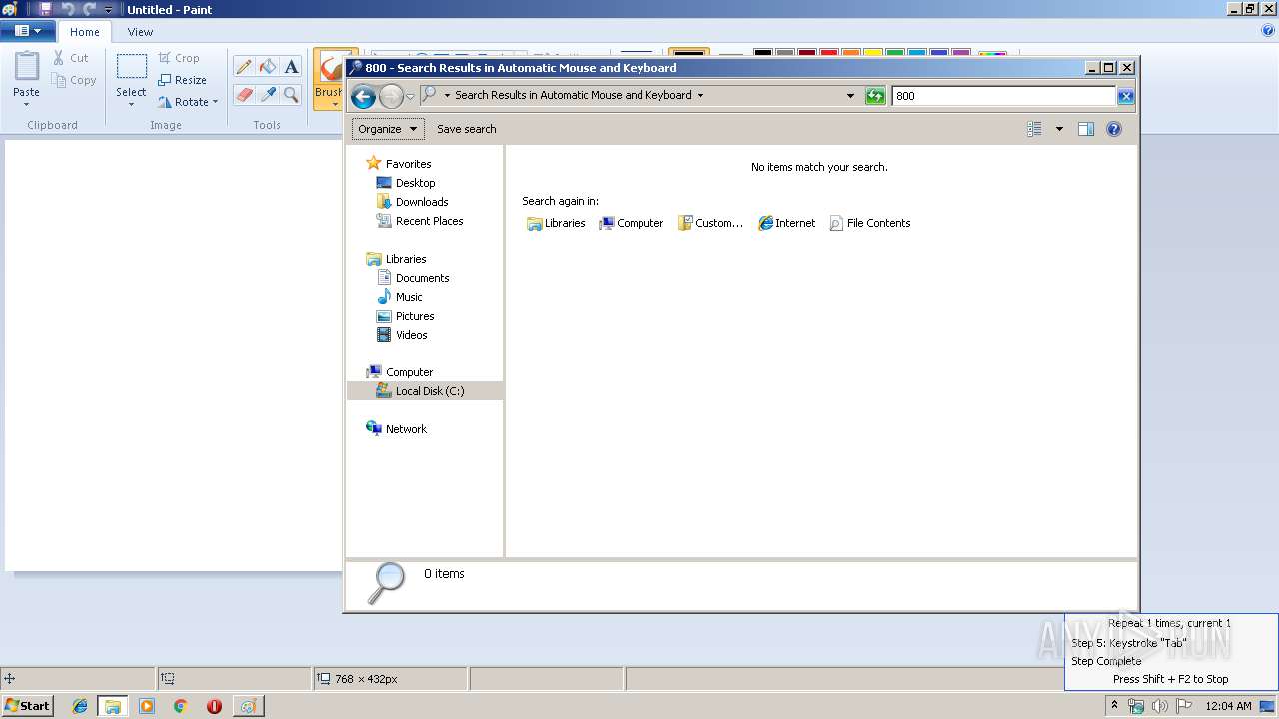Click the Copy button in Paint
1279x719 pixels.
74,80
